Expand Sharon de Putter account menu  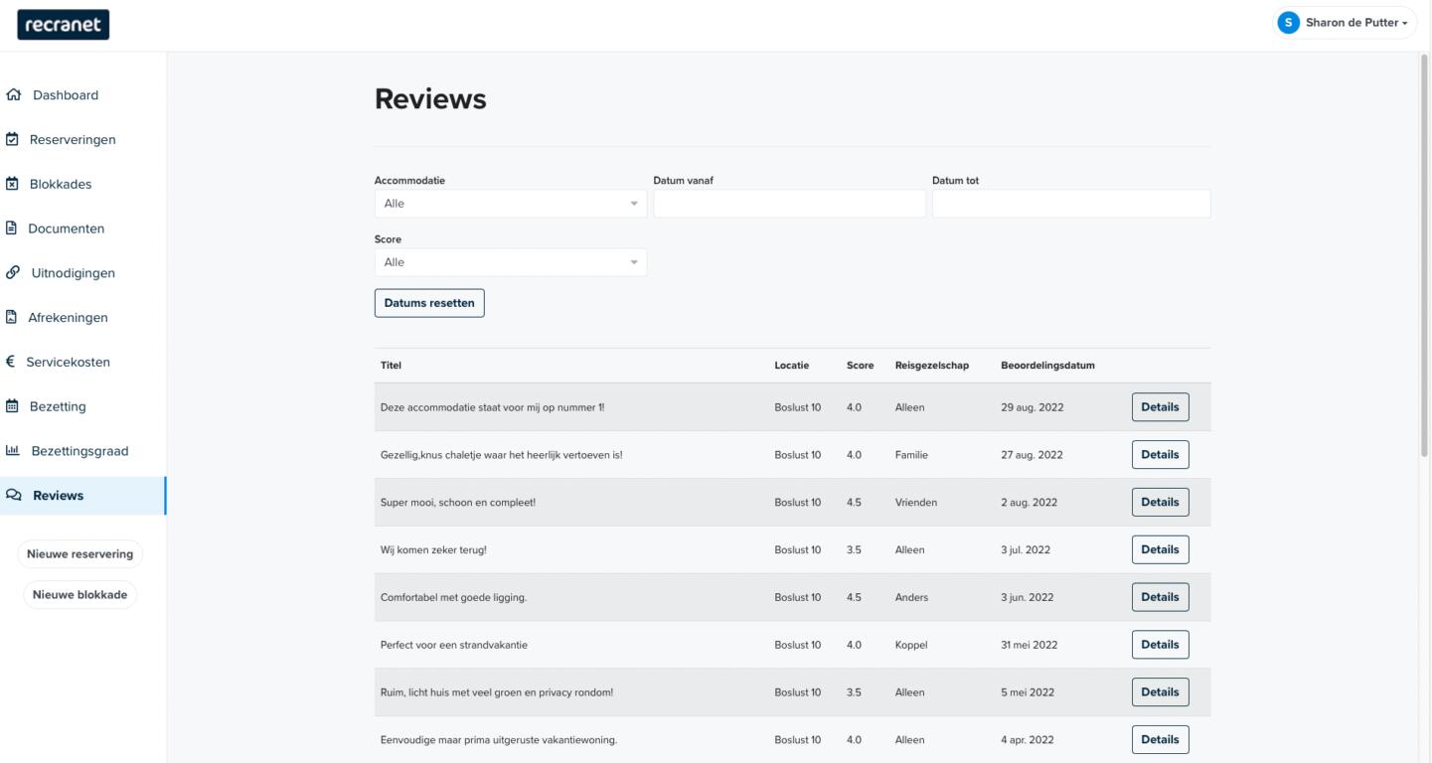point(1356,23)
